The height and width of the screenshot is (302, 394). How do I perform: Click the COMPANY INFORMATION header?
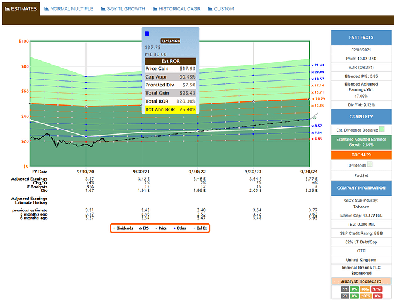pyautogui.click(x=361, y=188)
